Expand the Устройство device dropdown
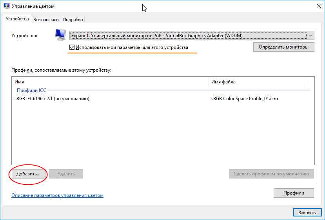The height and width of the screenshot is (220, 325). [x=310, y=36]
